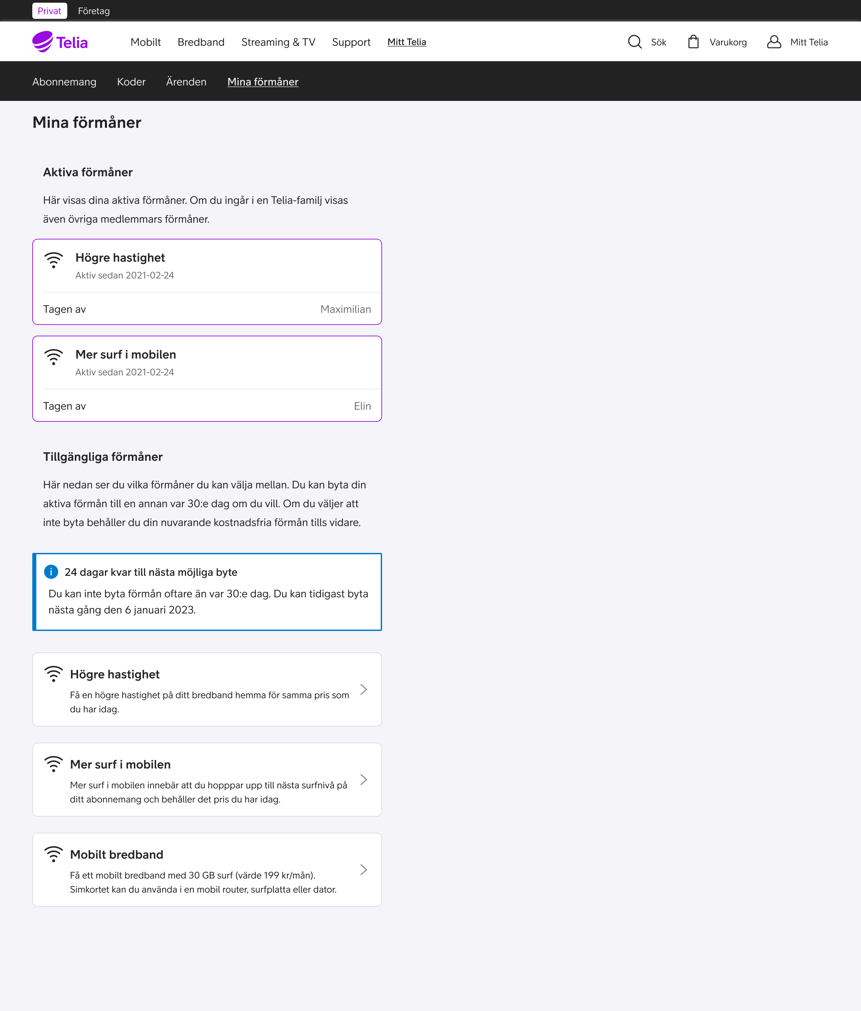Click the blue info icon in notice box
The width and height of the screenshot is (861, 1011).
click(x=51, y=572)
